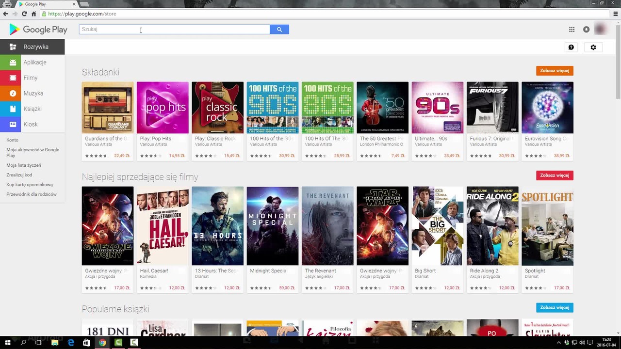Screen dimensions: 621x349
Task: Open the Windows Store taskbar icon
Action: [86, 343]
